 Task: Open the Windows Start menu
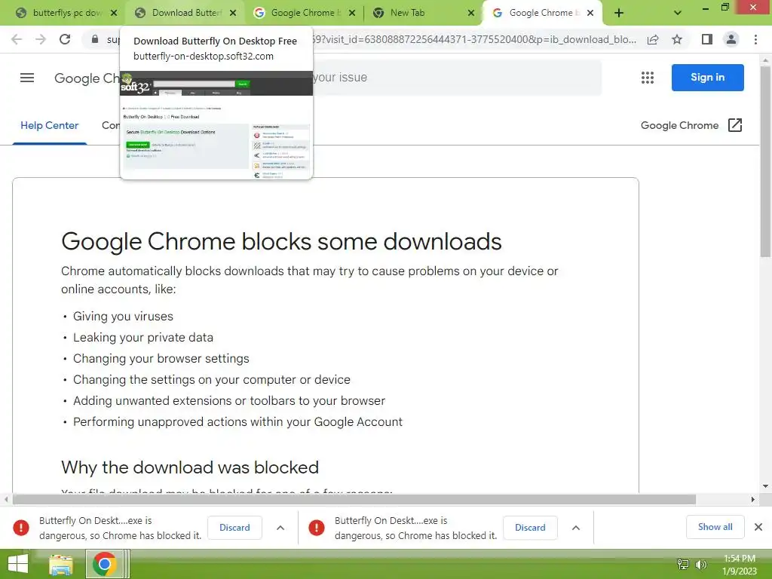tap(18, 564)
